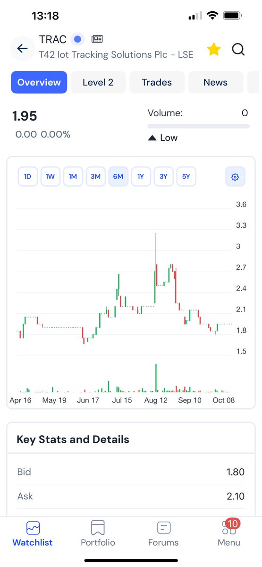This screenshot has width=262, height=567.
Task: Switch to the Level 2 tab
Action: click(x=98, y=82)
